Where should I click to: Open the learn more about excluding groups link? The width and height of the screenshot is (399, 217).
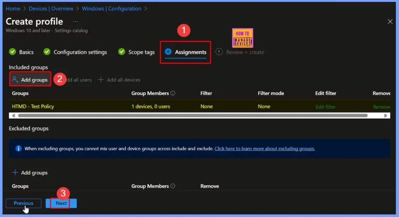coord(265,149)
